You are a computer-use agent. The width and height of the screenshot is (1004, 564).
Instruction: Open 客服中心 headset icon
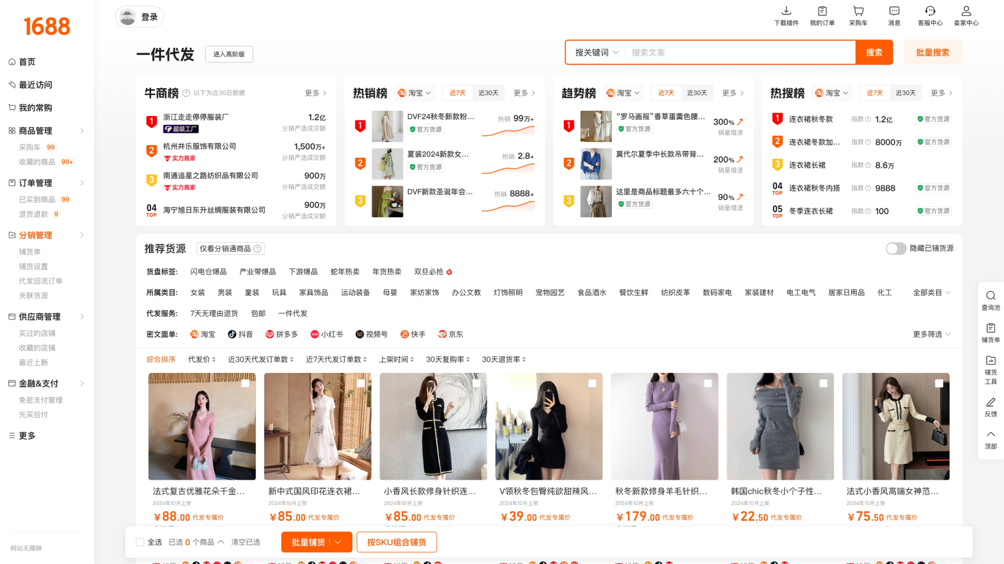click(930, 11)
